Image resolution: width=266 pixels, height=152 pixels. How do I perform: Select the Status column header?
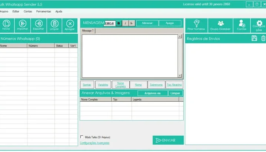(x=61, y=46)
